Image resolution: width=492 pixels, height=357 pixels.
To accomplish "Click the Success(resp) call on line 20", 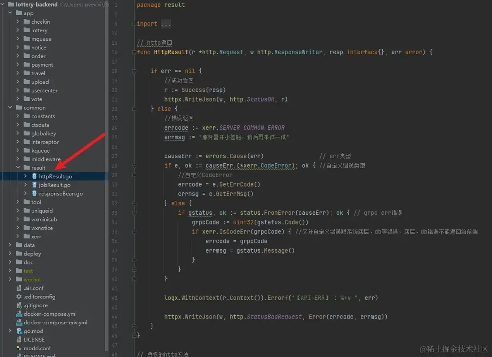I will tap(203, 90).
